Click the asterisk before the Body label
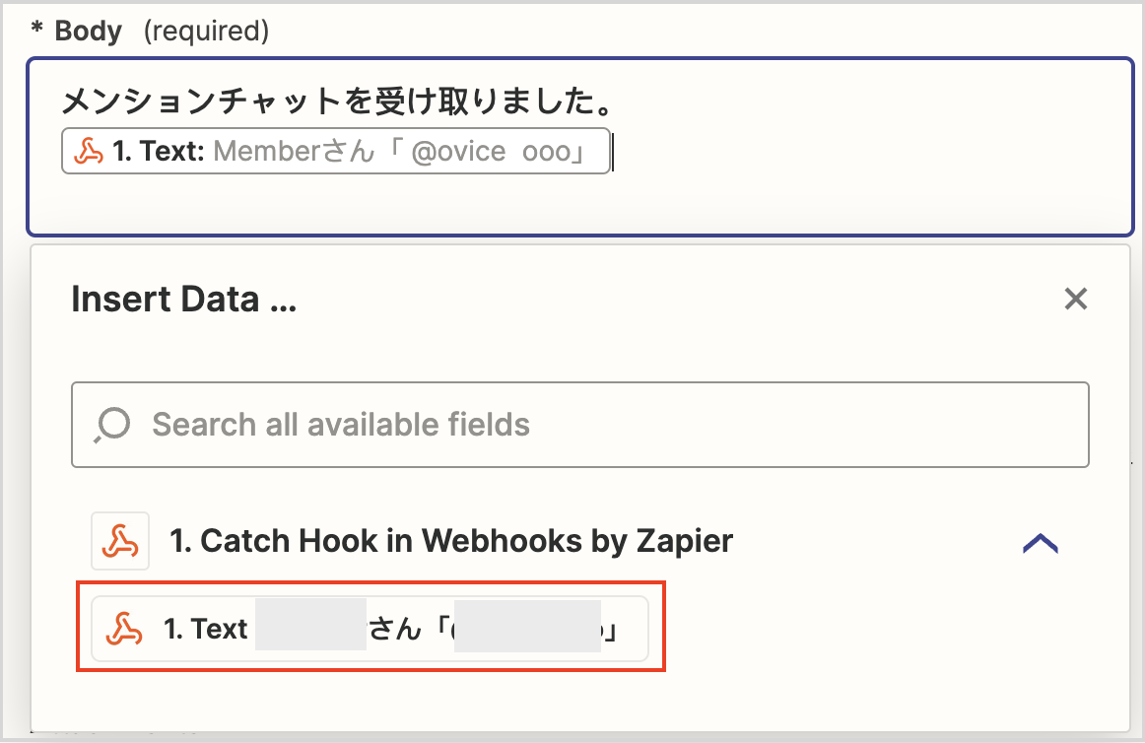The height and width of the screenshot is (743, 1145). point(37,32)
